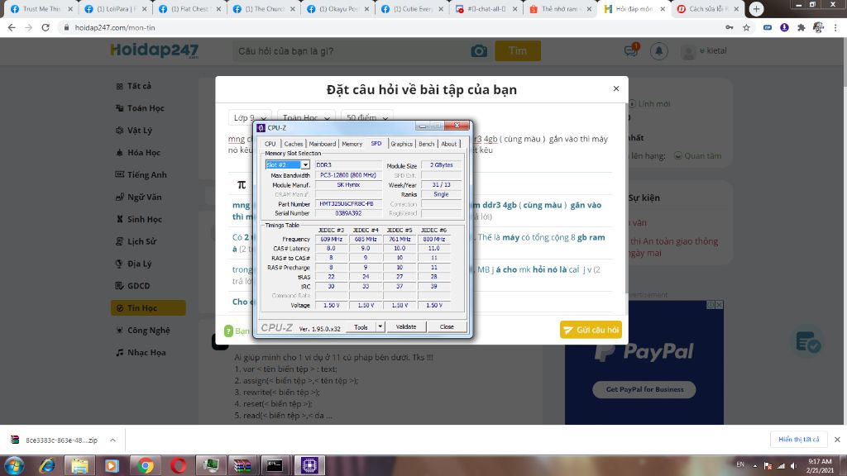Select Tin Học in the subject sidebar
847x476 pixels.
click(148, 307)
